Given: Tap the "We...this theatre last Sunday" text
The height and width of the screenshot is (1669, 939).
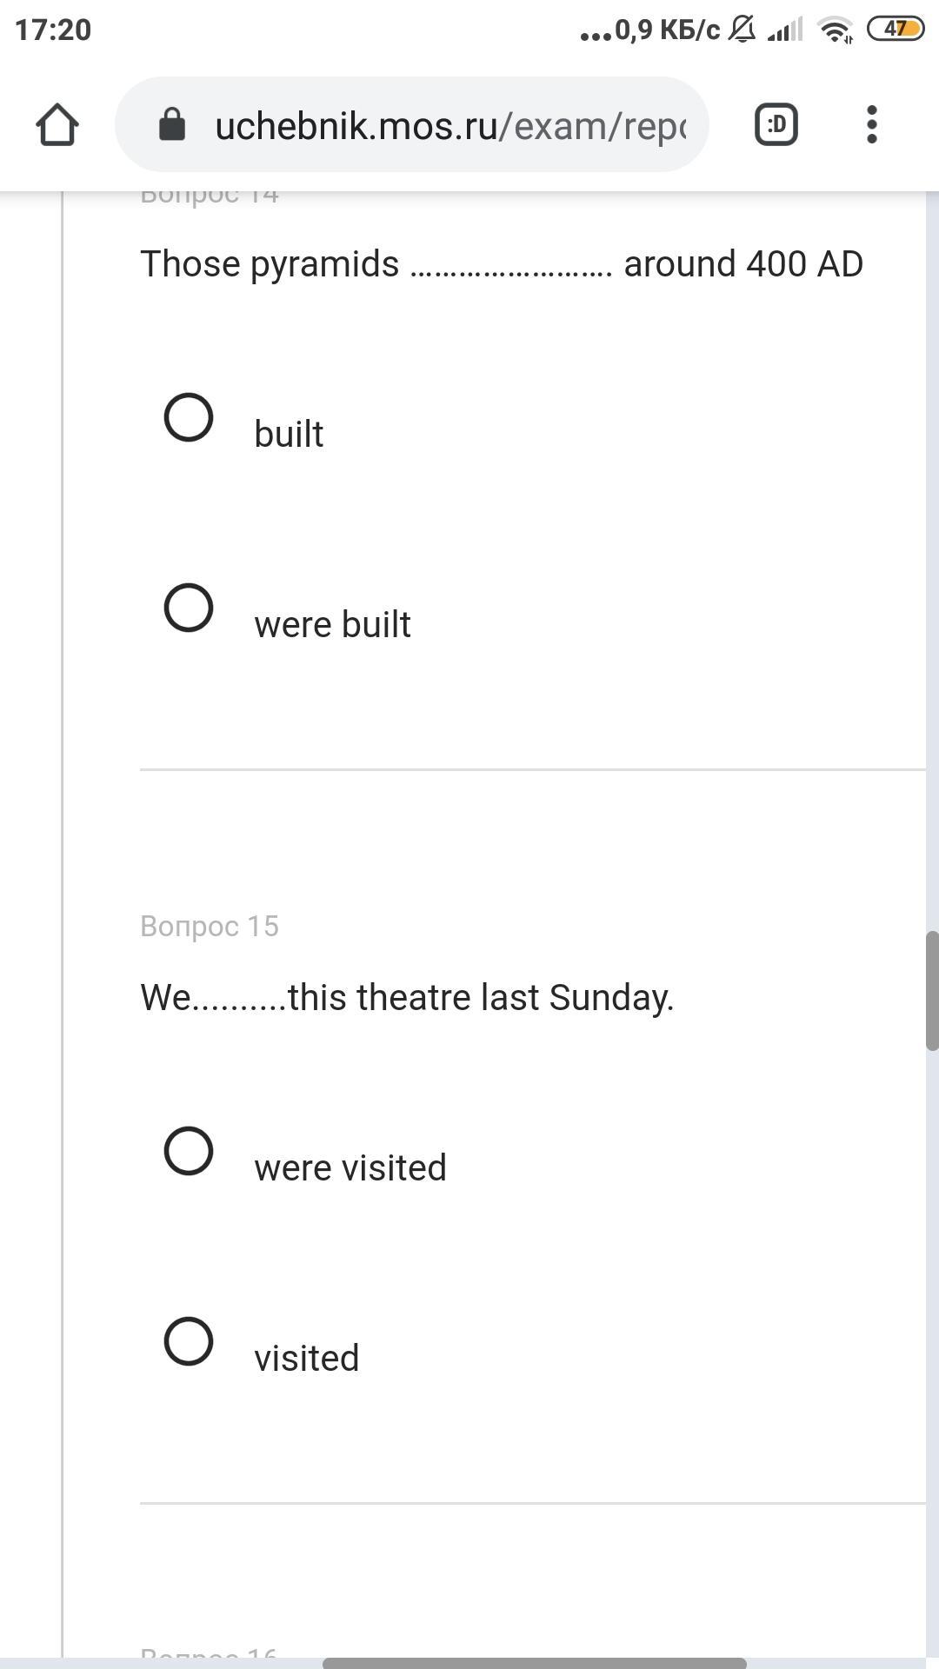Looking at the screenshot, I should click(x=407, y=997).
